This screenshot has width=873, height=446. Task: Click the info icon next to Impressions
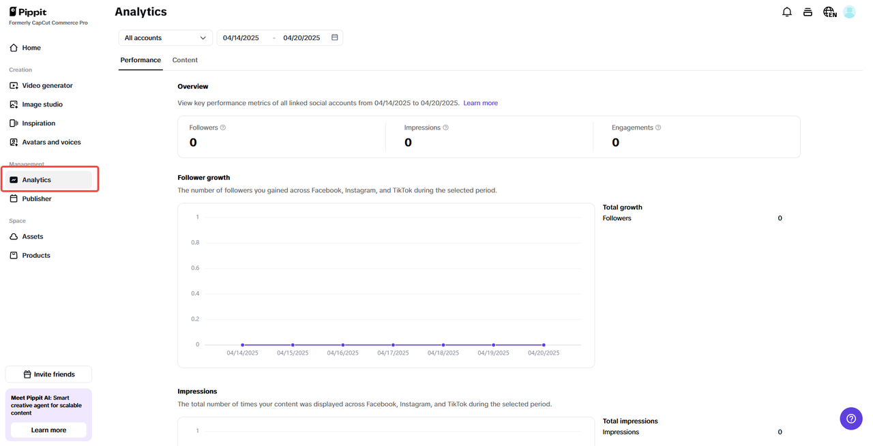click(x=446, y=128)
